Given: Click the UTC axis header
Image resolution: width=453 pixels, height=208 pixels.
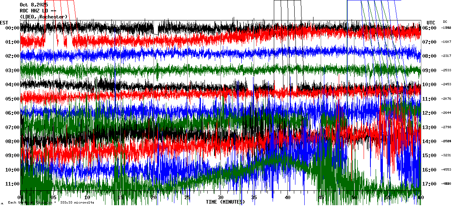Looking at the screenshot, I should [431, 22].
